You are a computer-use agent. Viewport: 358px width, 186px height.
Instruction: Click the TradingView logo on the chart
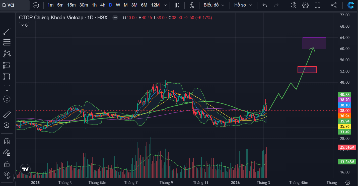[25, 169]
